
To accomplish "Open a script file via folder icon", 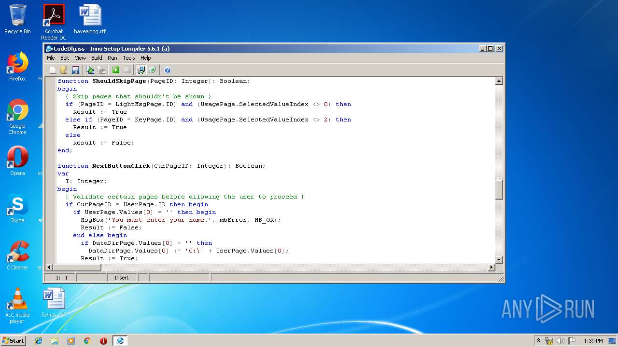I will (64, 70).
